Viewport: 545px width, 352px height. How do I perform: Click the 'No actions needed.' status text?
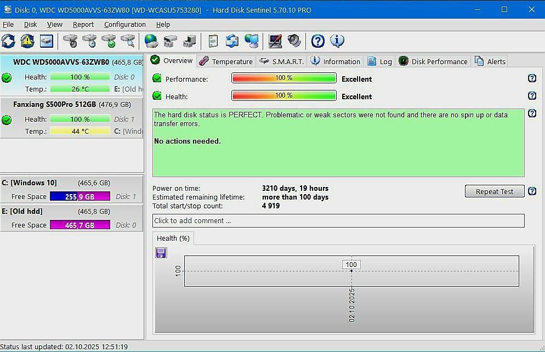pos(188,141)
